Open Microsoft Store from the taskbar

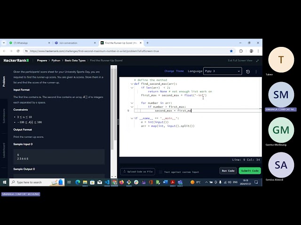92,182
